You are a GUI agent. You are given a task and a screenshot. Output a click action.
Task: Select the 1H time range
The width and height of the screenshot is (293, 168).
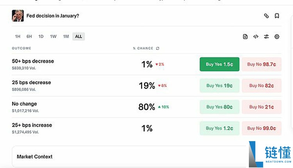point(18,37)
